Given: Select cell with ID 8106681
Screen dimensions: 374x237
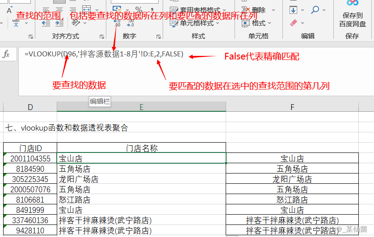Looking at the screenshot, I should click(x=30, y=199).
